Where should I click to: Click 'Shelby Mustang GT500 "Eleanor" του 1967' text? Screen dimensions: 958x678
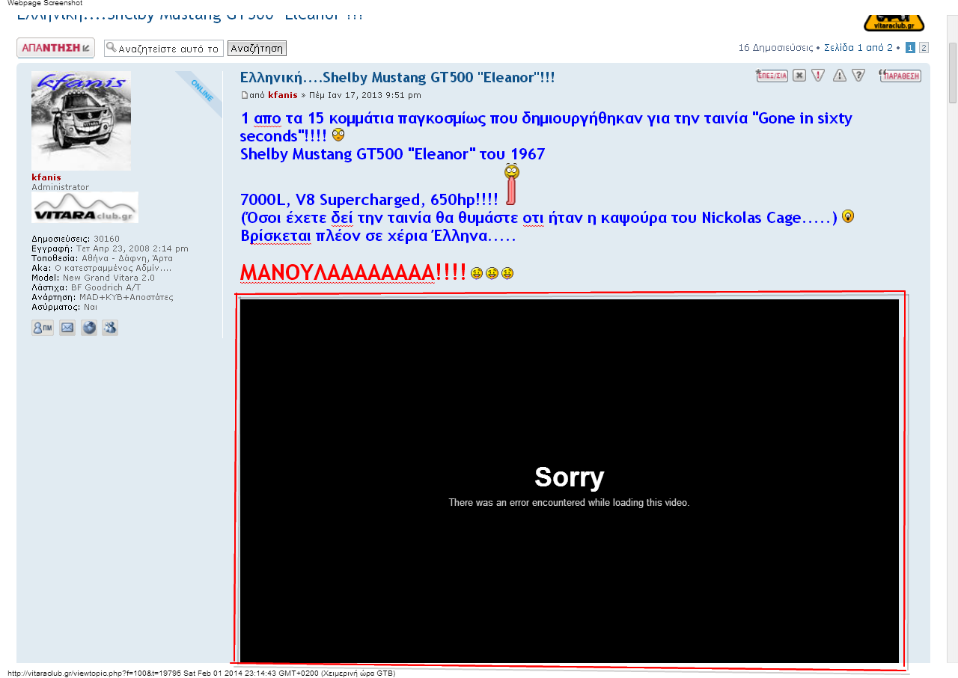pos(392,155)
